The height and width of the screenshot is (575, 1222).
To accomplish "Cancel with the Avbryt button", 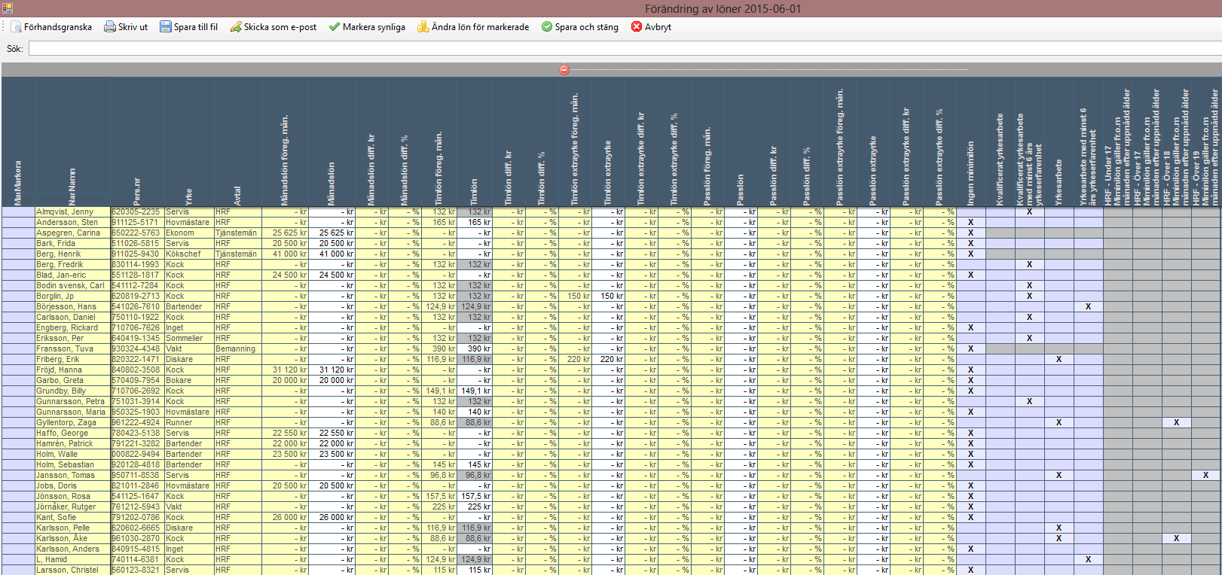I will 651,27.
